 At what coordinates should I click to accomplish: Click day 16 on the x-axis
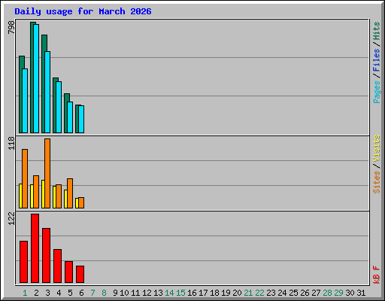pos(192,293)
